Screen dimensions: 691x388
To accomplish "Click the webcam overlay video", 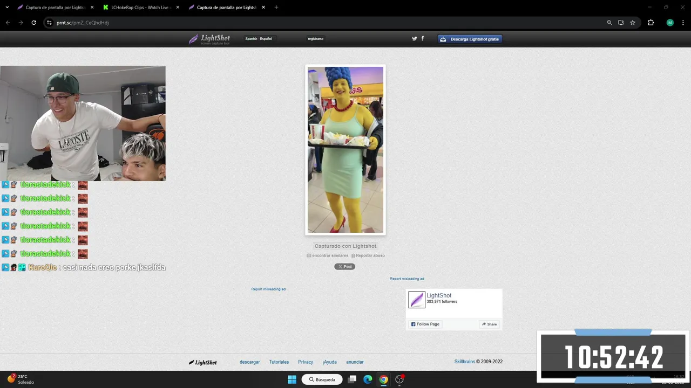I will pyautogui.click(x=83, y=123).
